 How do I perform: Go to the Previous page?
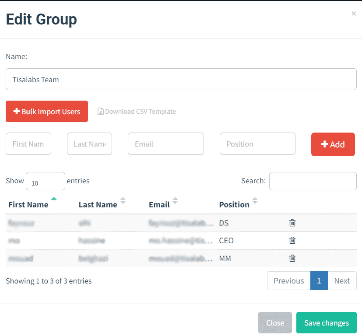(x=289, y=280)
